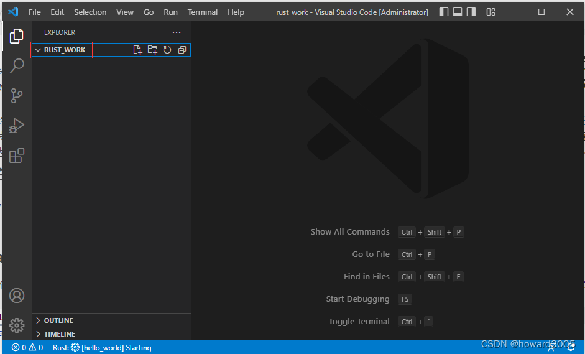Screen dimensions: 585x354
Task: Click the Find in Files label
Action: point(366,276)
